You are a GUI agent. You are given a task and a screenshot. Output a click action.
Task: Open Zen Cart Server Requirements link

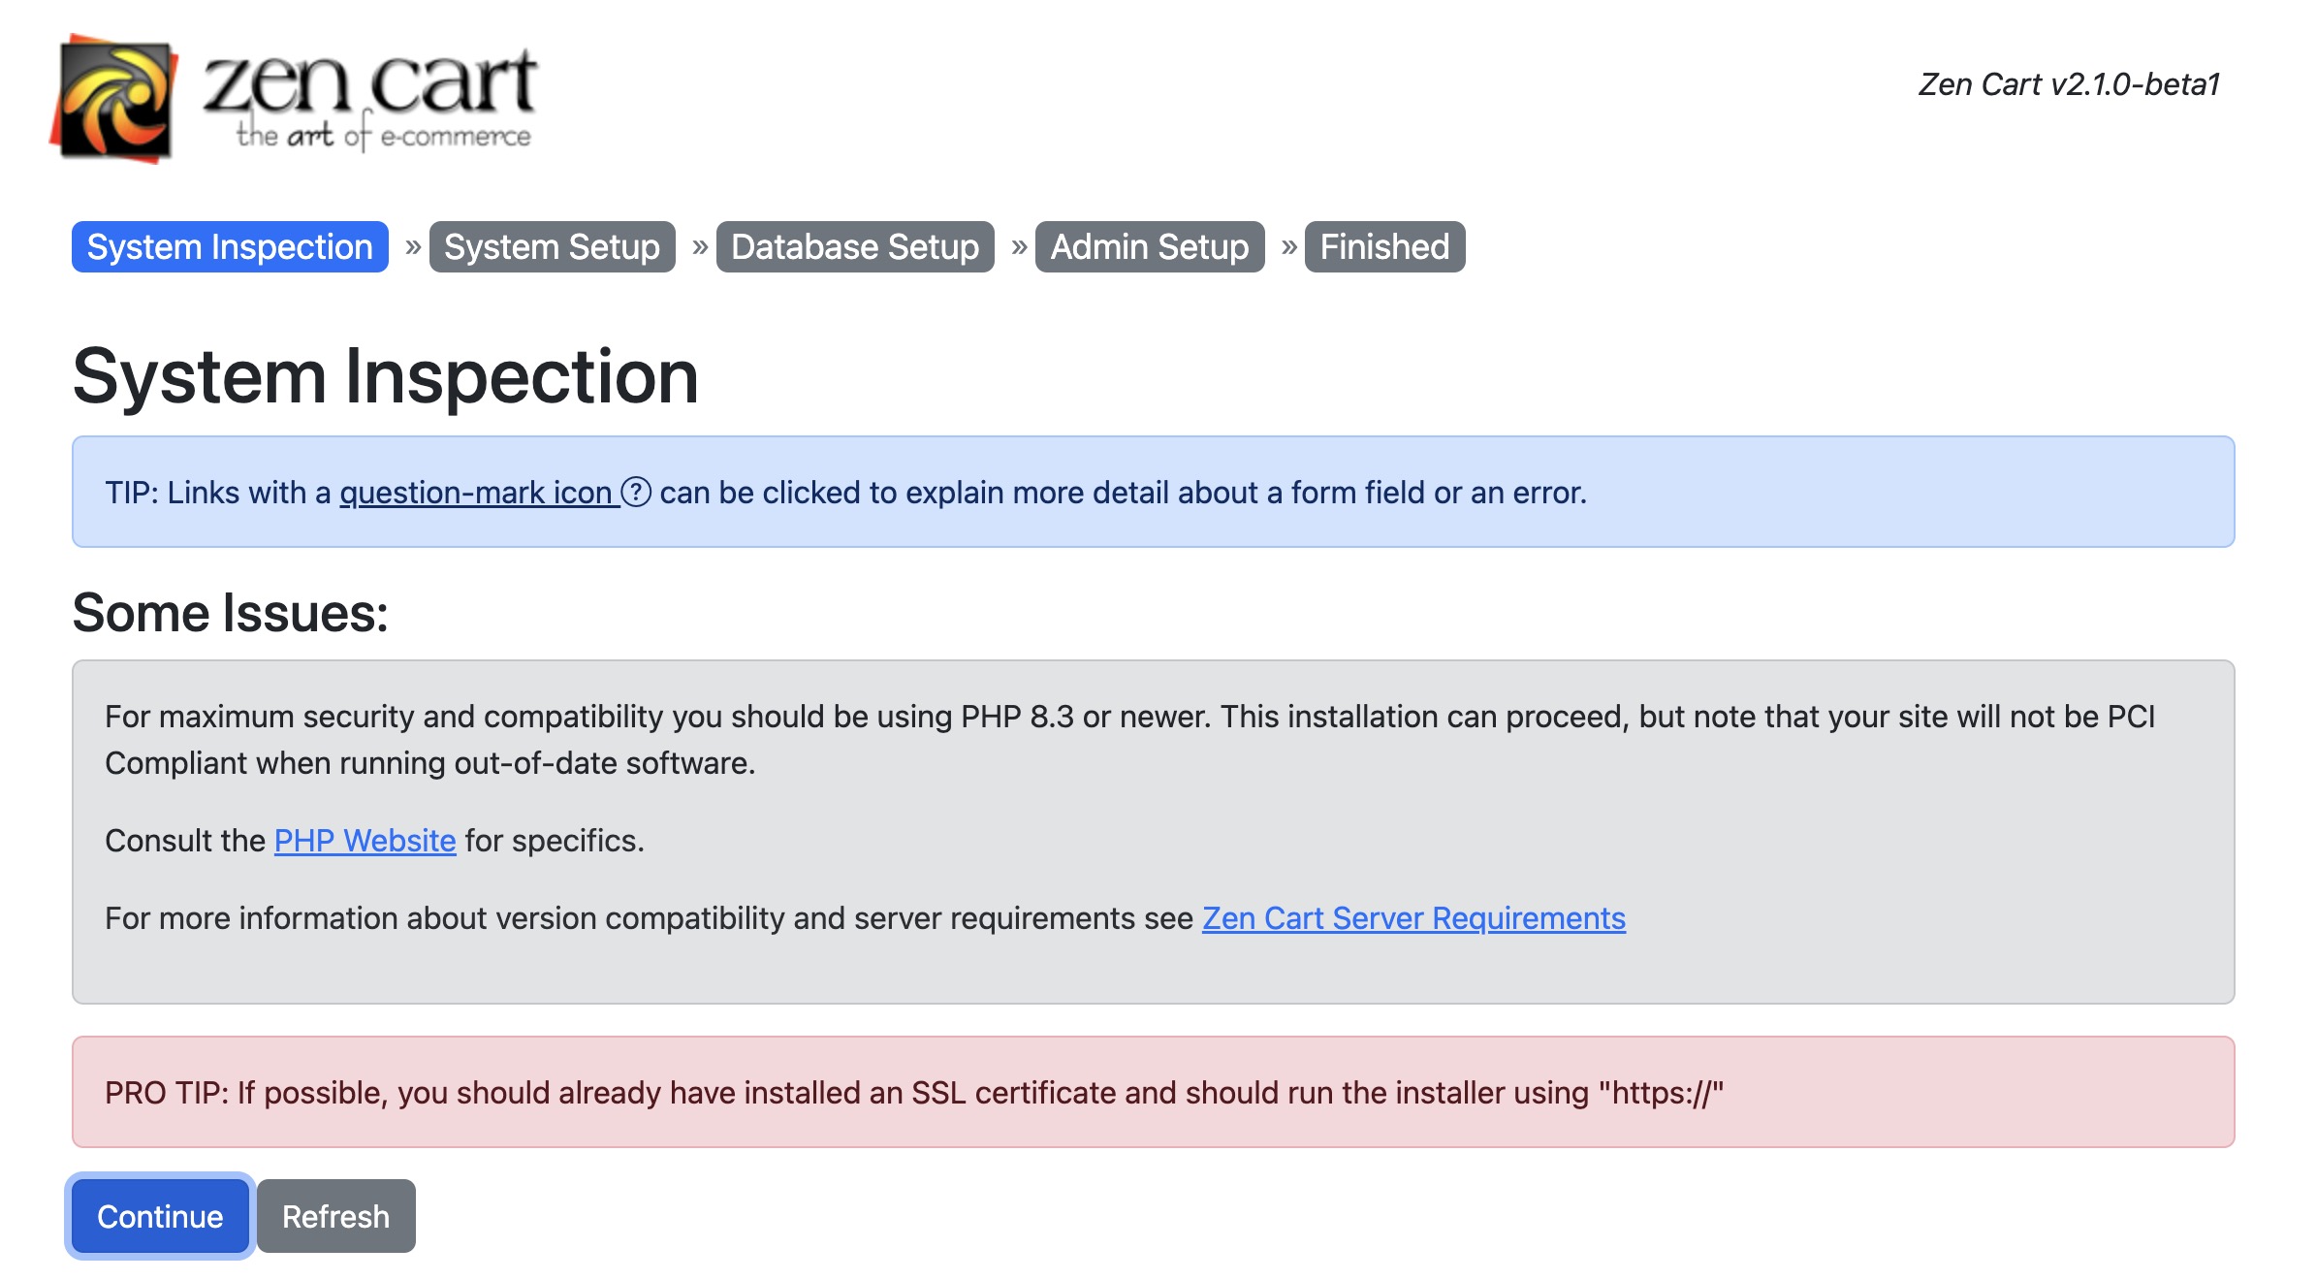pyautogui.click(x=1413, y=917)
